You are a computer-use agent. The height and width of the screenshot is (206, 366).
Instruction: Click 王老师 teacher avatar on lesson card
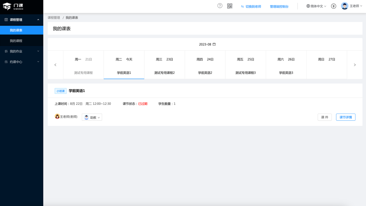click(x=57, y=116)
